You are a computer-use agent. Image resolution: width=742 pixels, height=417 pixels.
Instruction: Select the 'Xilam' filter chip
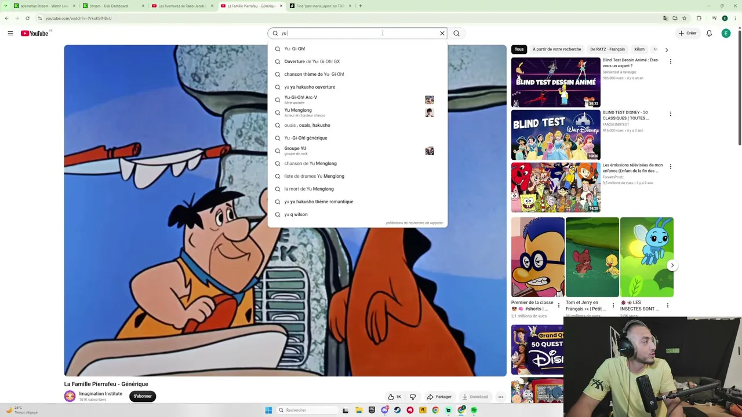click(639, 50)
